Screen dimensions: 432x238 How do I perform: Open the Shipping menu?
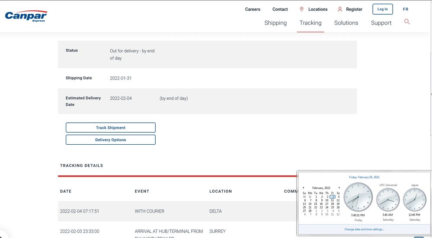tap(275, 23)
